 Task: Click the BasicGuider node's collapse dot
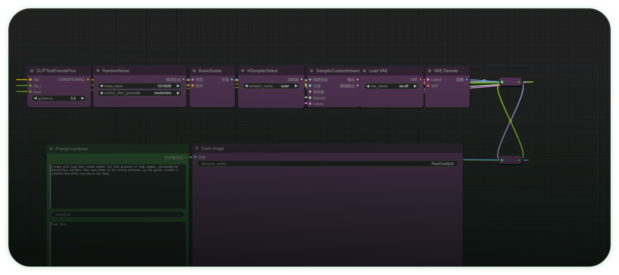[x=194, y=71]
